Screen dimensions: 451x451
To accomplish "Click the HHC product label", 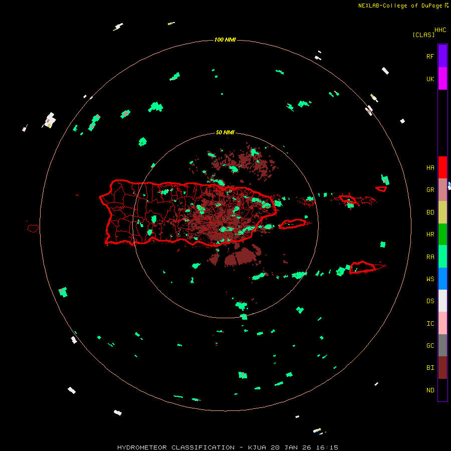I will click(440, 30).
